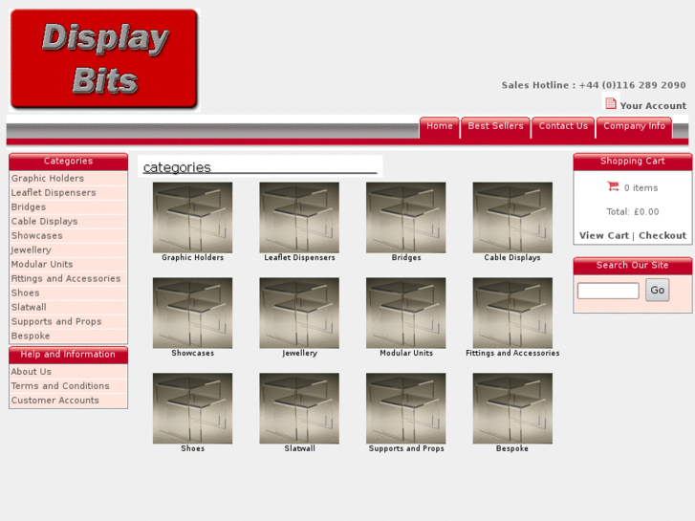Click 'Graphic Holders' caption under thumbnail
695x521 pixels.
click(x=192, y=257)
